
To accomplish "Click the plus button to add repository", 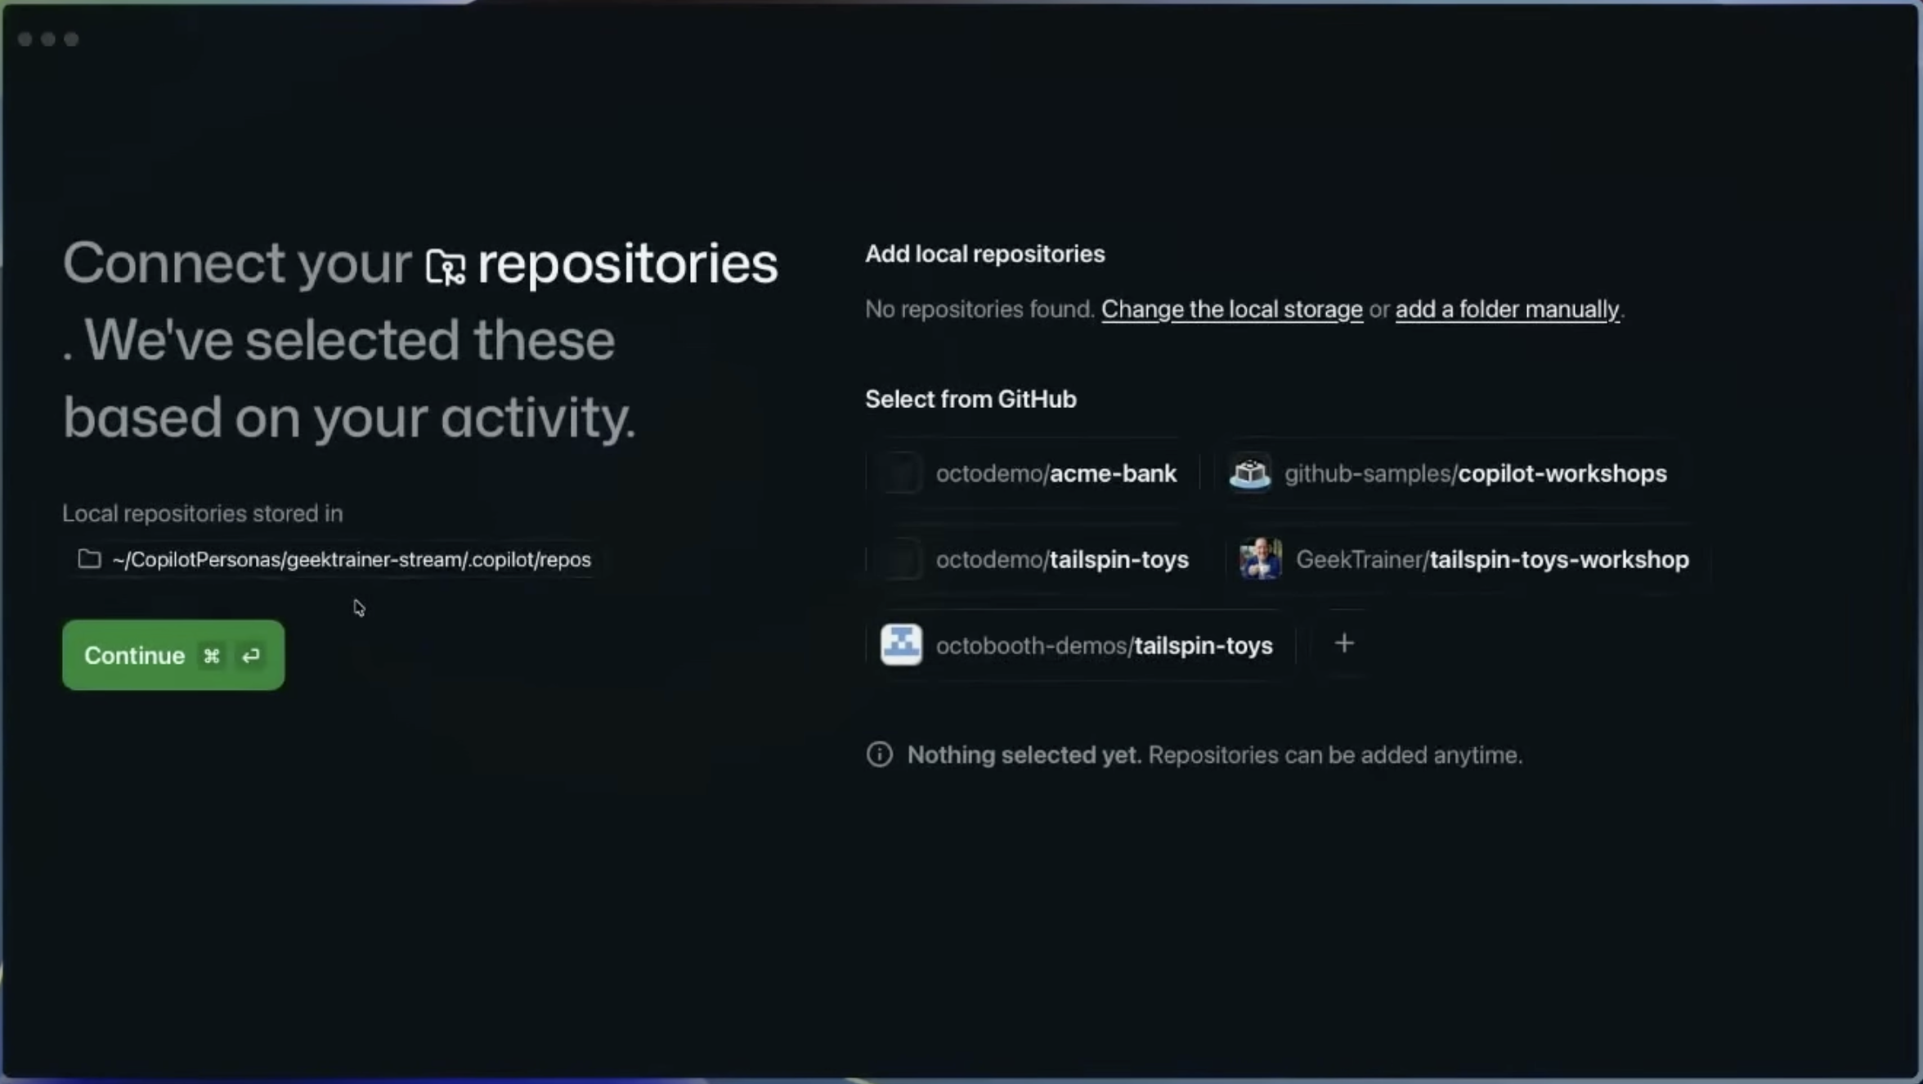I will coord(1343,644).
